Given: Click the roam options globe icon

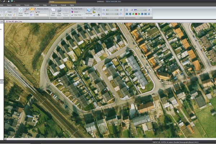Looking at the screenshot, I should (x=149, y=14).
